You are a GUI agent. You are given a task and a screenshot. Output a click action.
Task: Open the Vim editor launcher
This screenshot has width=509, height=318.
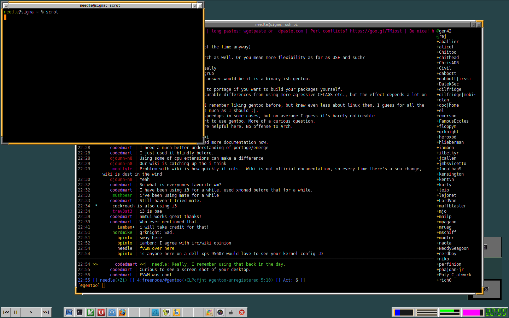click(x=90, y=312)
